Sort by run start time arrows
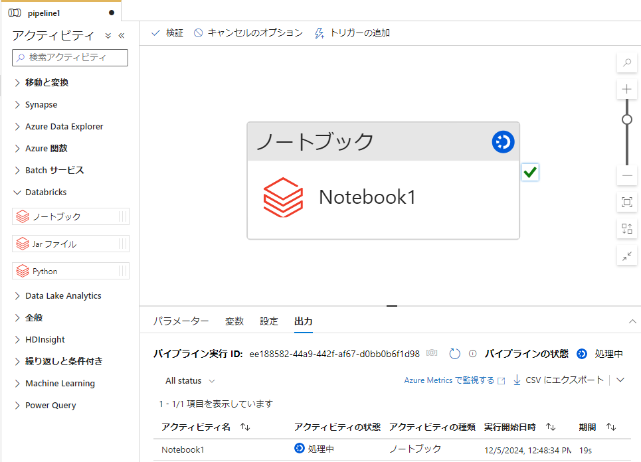 pyautogui.click(x=551, y=427)
